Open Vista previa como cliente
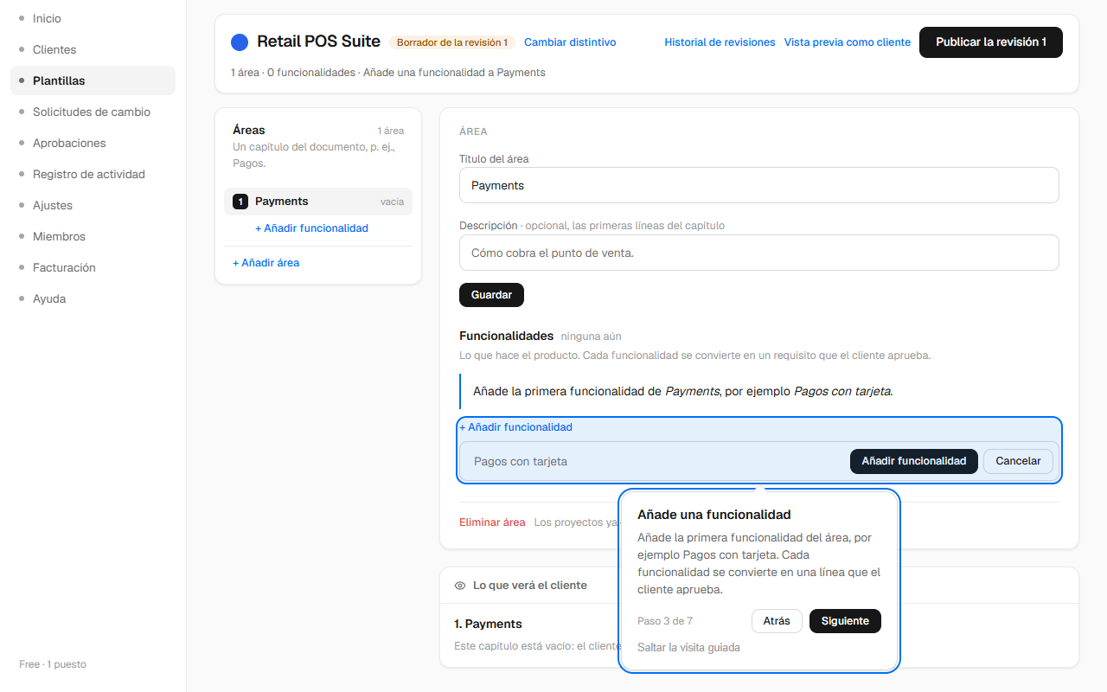 (x=848, y=42)
